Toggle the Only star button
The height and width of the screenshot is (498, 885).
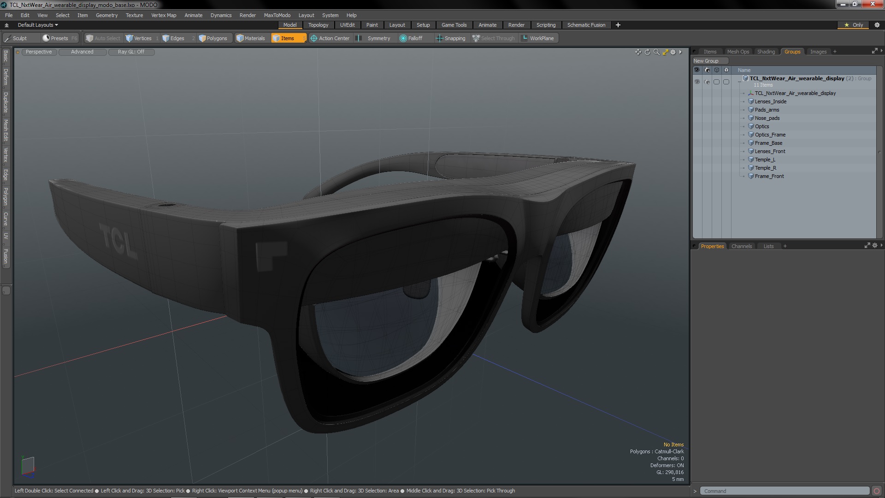pos(853,25)
